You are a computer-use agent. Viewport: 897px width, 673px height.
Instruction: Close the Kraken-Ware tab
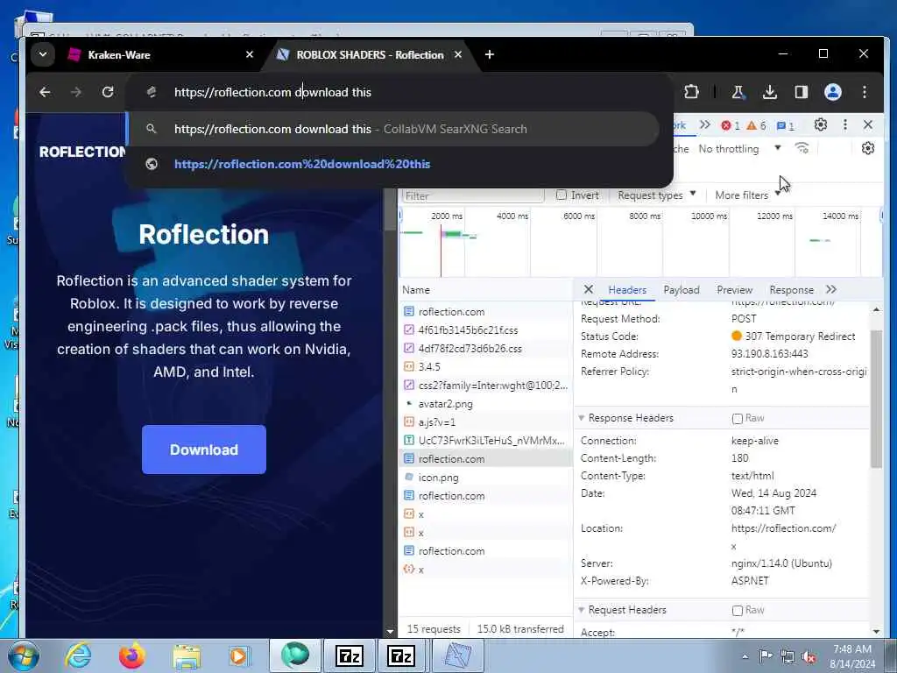click(250, 54)
